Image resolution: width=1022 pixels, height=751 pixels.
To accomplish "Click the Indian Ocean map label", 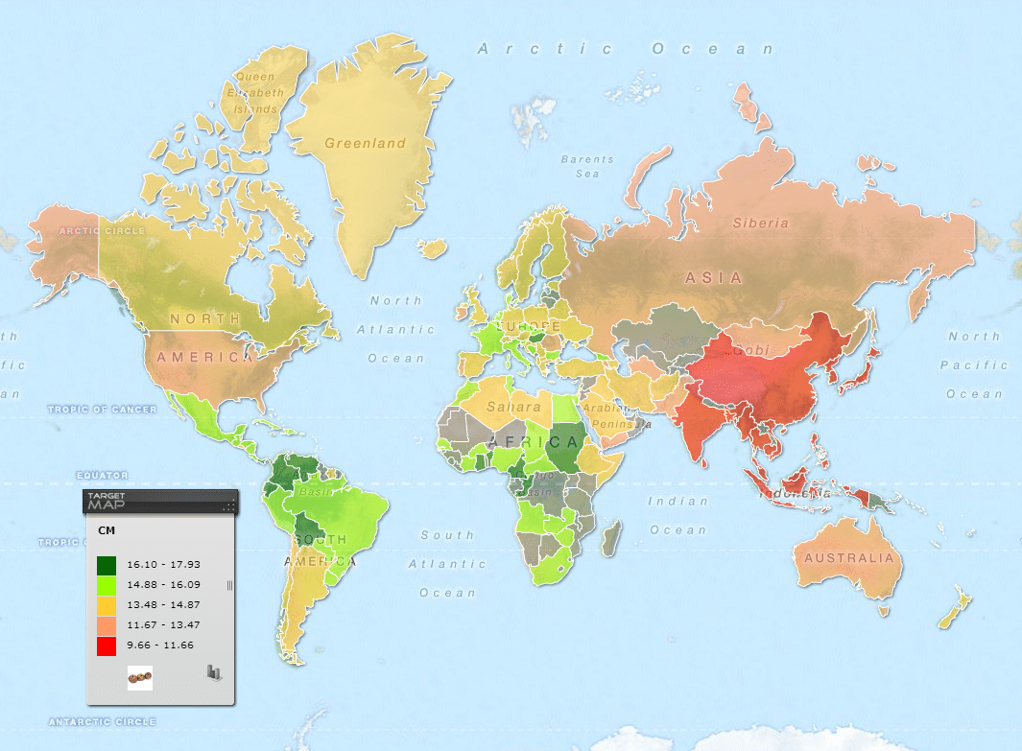I will tap(677, 515).
